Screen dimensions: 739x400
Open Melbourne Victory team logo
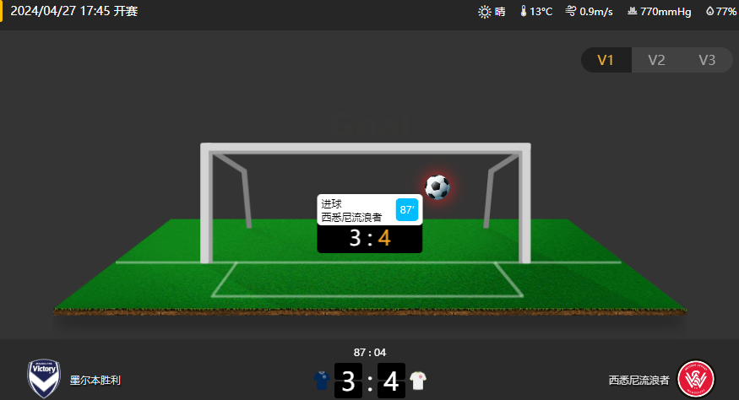pos(44,378)
